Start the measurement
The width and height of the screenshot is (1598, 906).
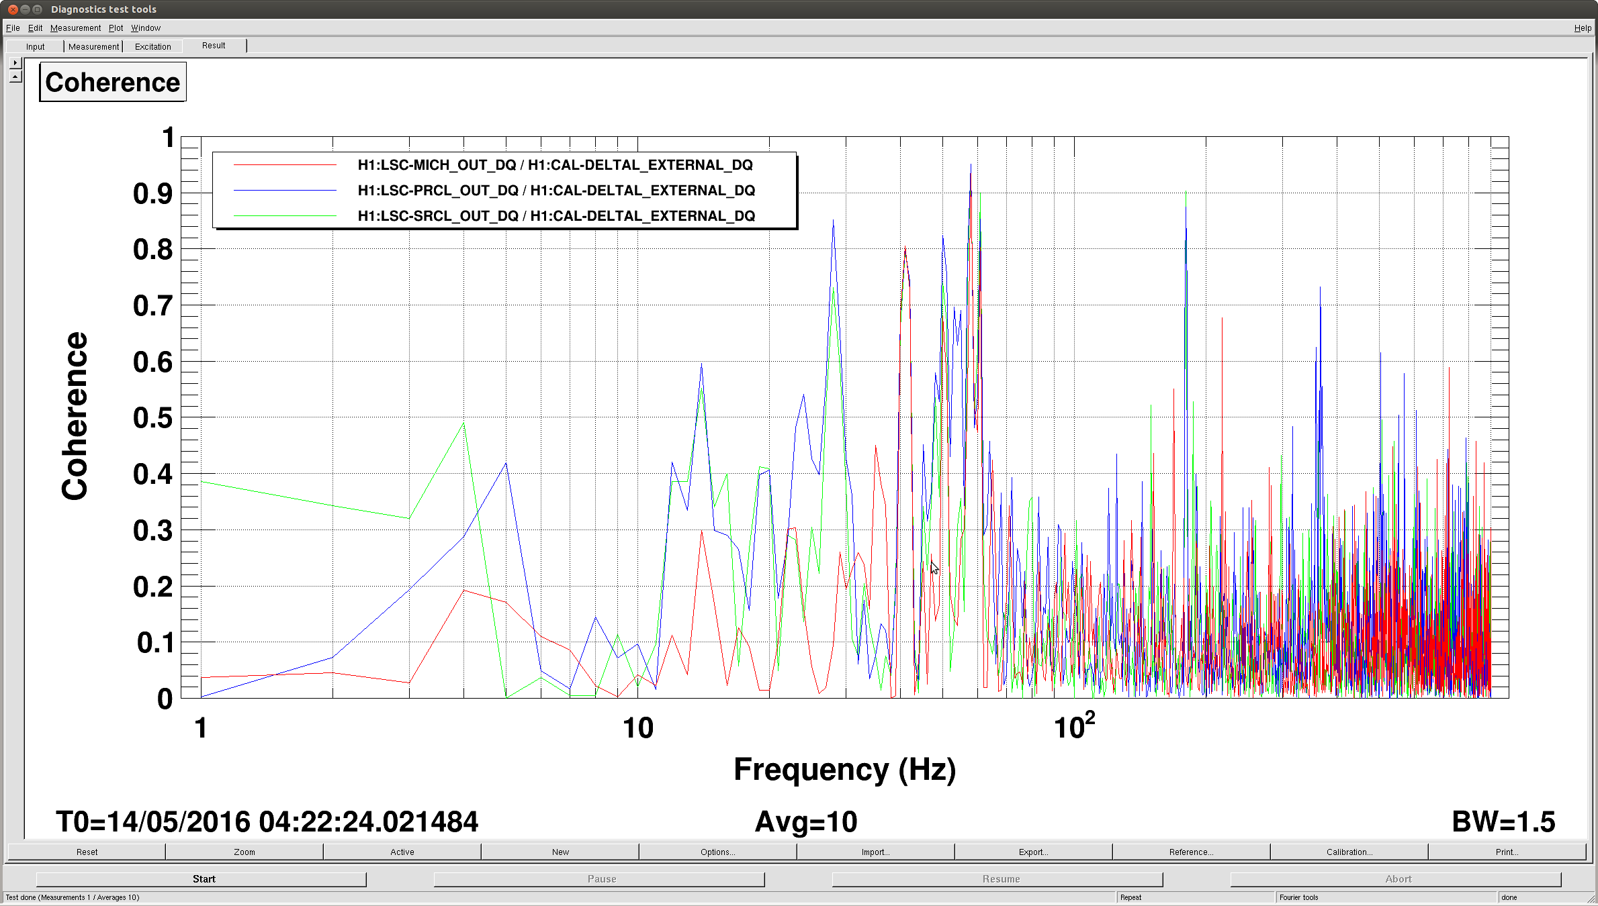click(202, 879)
